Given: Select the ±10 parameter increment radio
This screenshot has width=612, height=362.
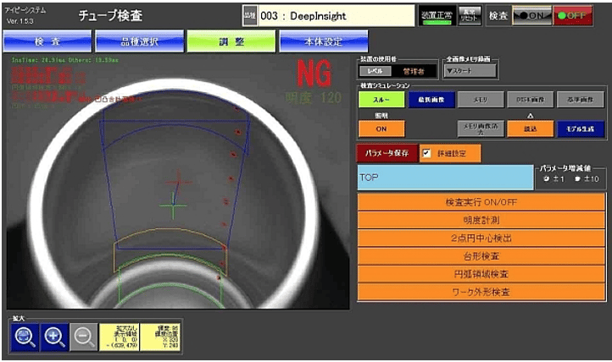Looking at the screenshot, I should pyautogui.click(x=577, y=178).
